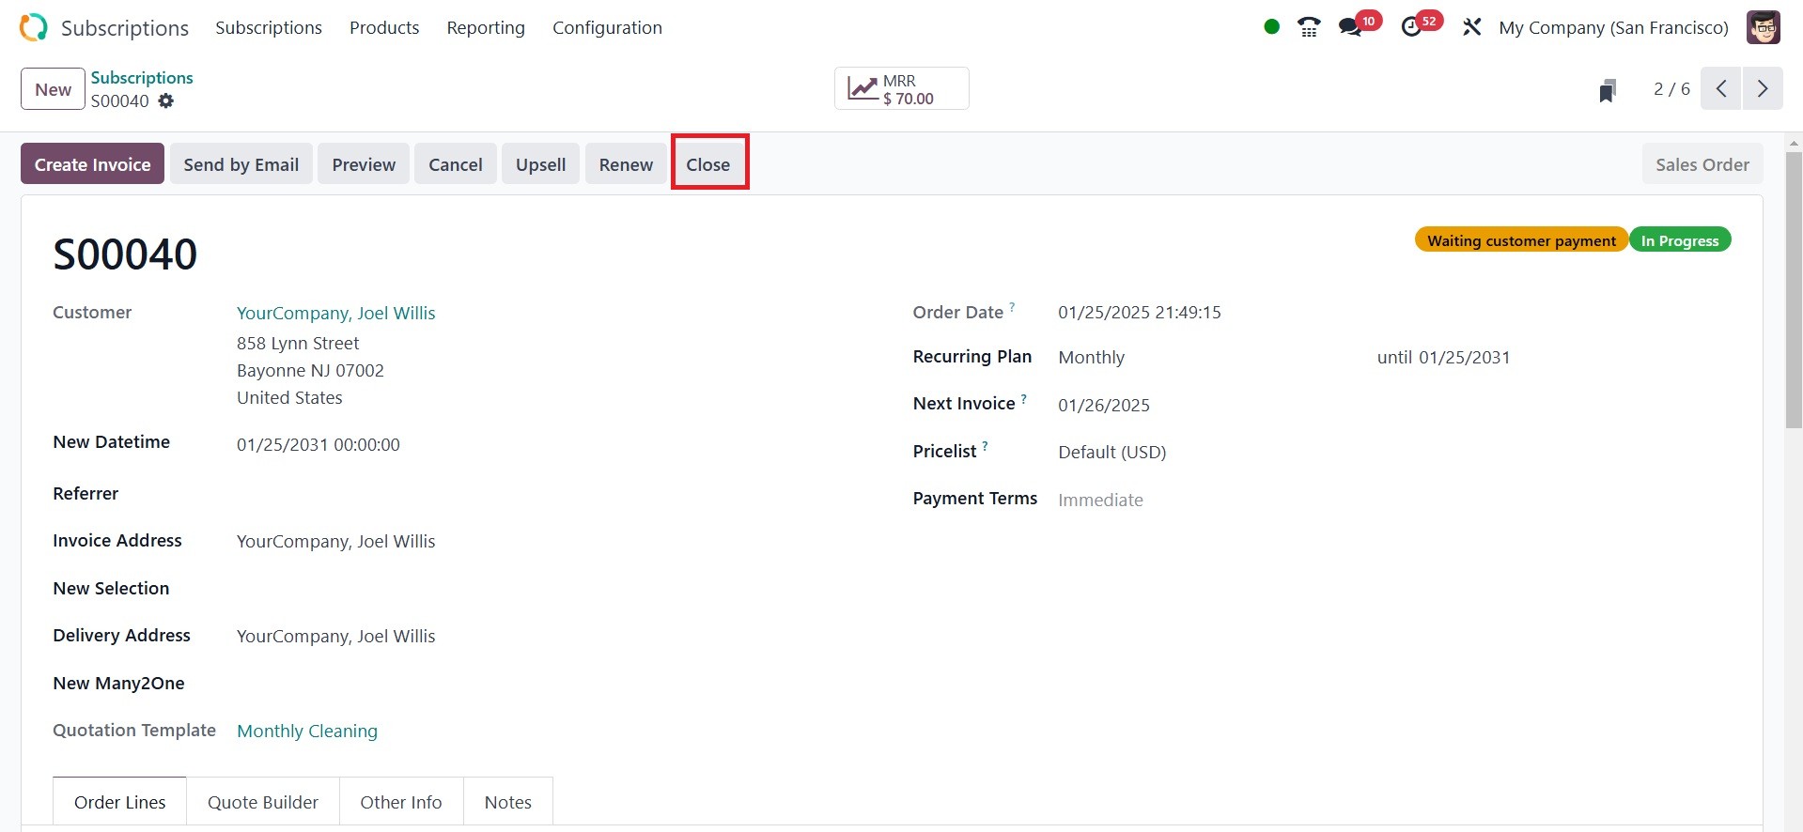Click the Renew button
This screenshot has width=1803, height=832.
[x=626, y=164]
